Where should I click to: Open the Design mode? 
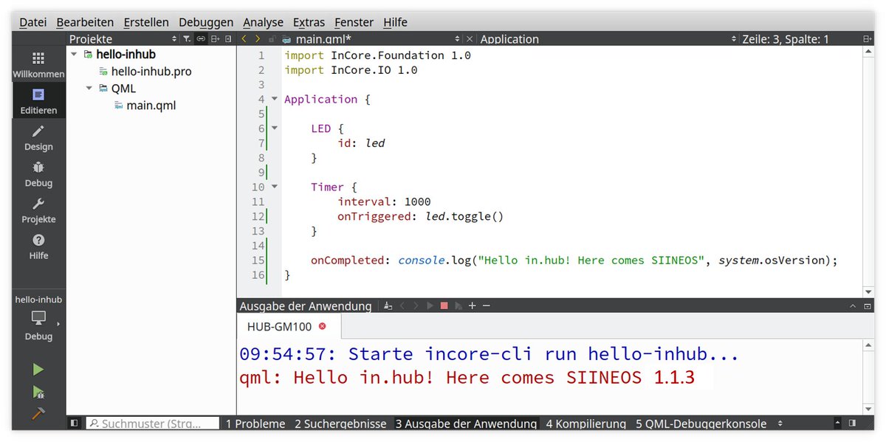[x=38, y=138]
